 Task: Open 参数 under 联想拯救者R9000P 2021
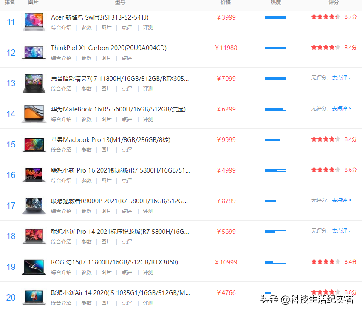point(86,211)
